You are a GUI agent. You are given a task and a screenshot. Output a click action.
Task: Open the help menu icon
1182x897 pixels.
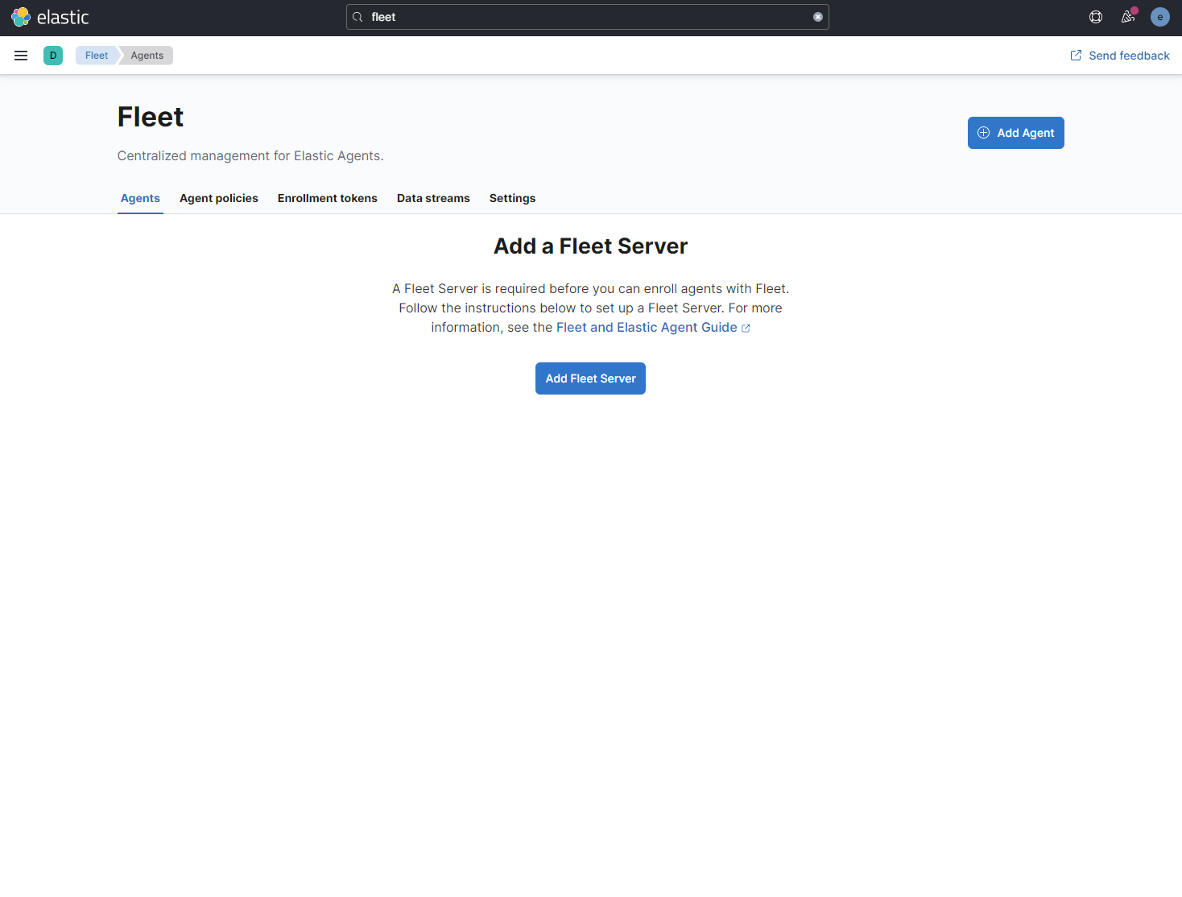(1096, 17)
